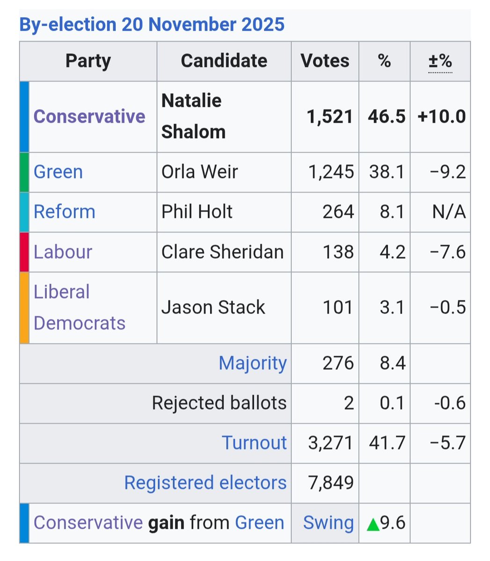Image resolution: width=490 pixels, height=561 pixels.
Task: Click the ±% column header abbreviation
Action: 440,61
